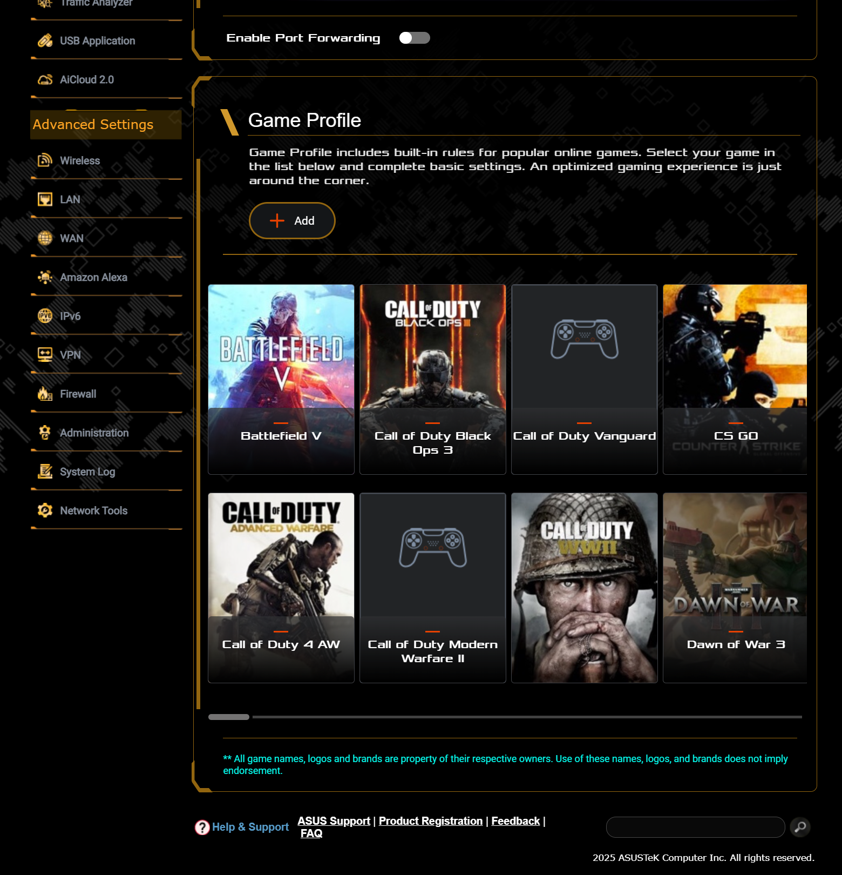Click the IPv6 globe icon
Viewport: 842px width, 875px height.
(45, 316)
